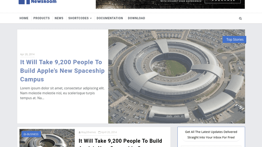Click the BUSINESS folder category badge
Screen dimensions: 262x147
(31, 134)
